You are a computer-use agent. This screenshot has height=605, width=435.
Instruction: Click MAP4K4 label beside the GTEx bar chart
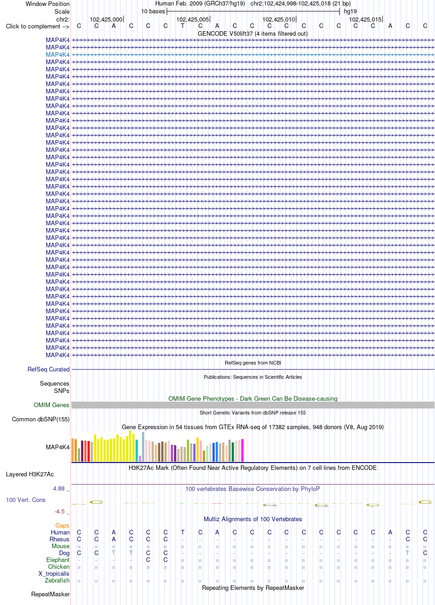click(x=58, y=447)
